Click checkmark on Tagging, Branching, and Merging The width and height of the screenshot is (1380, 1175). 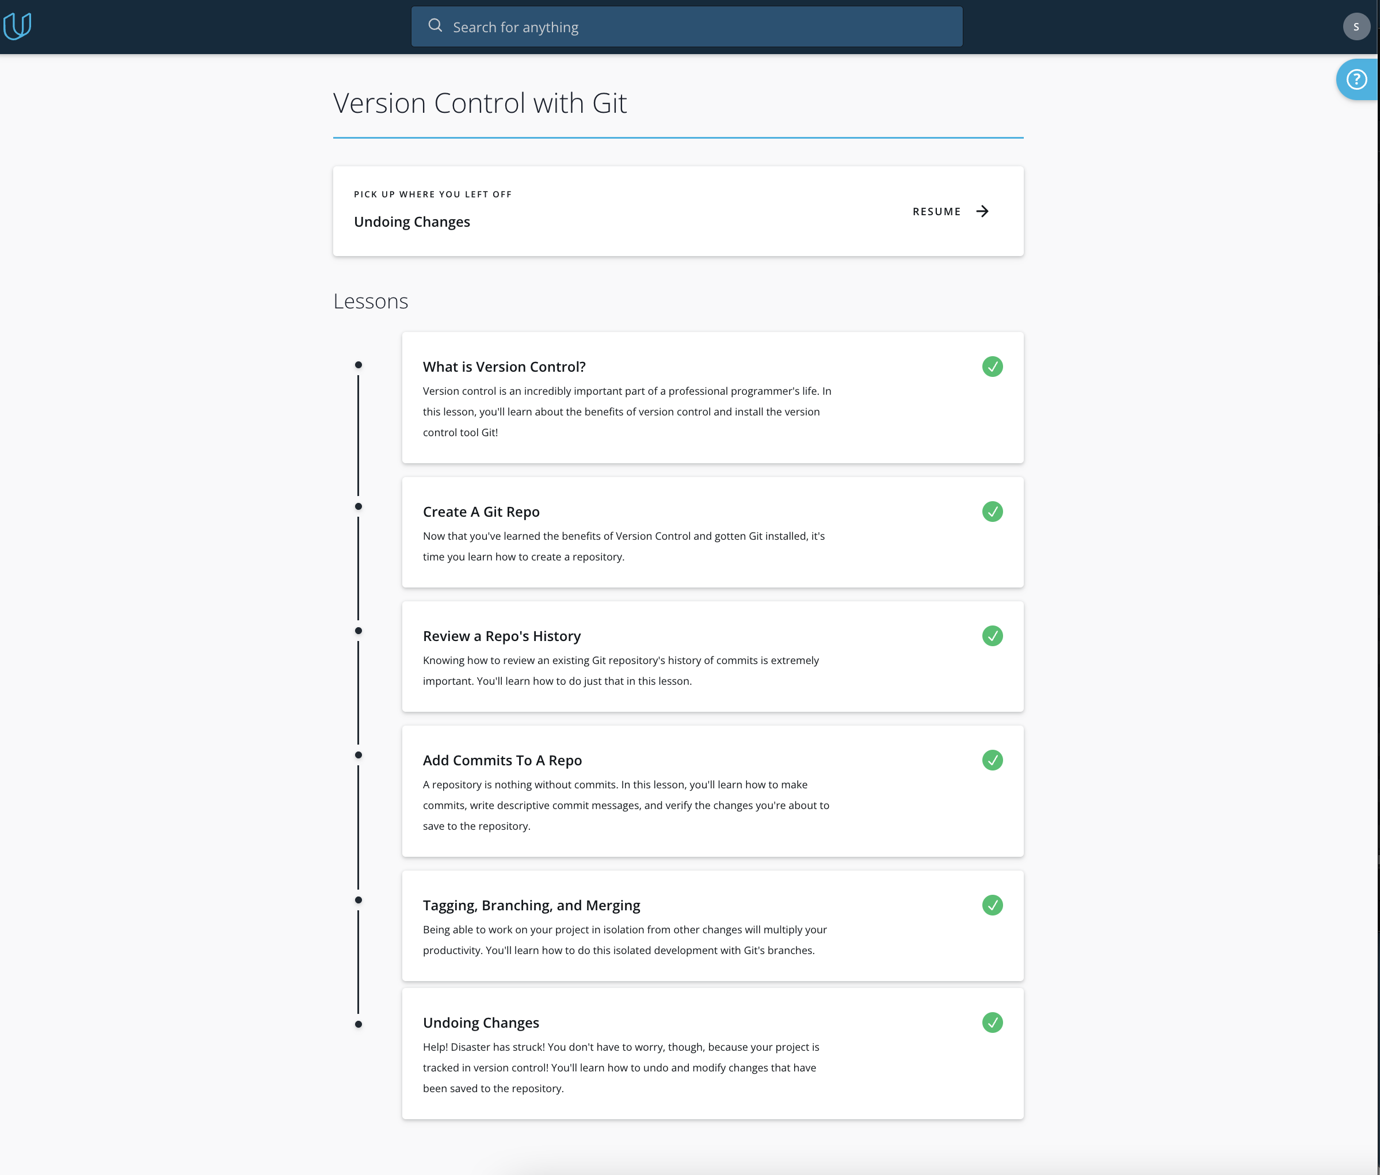point(992,905)
